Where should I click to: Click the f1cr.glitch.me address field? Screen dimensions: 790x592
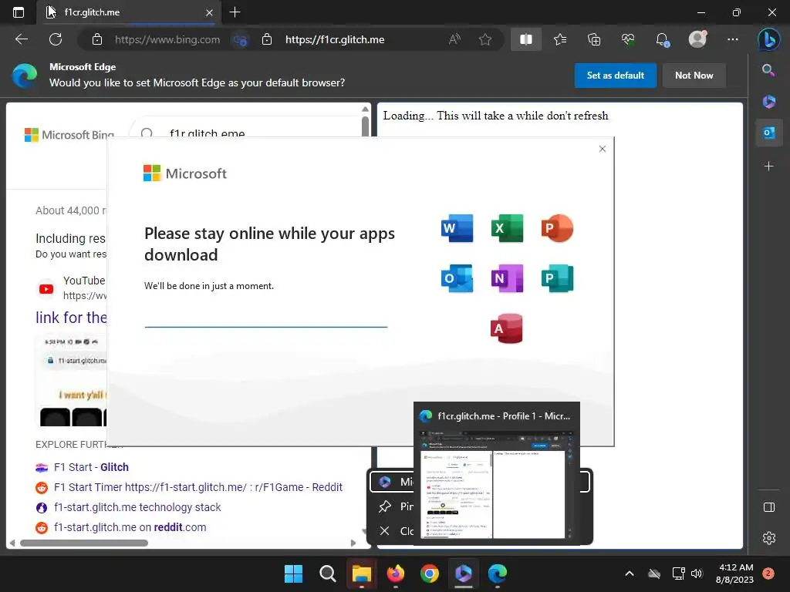tap(335, 39)
